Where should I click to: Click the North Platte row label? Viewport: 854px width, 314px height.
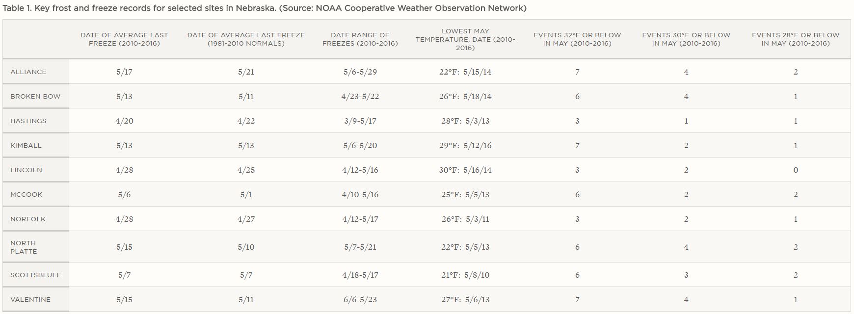pos(24,247)
